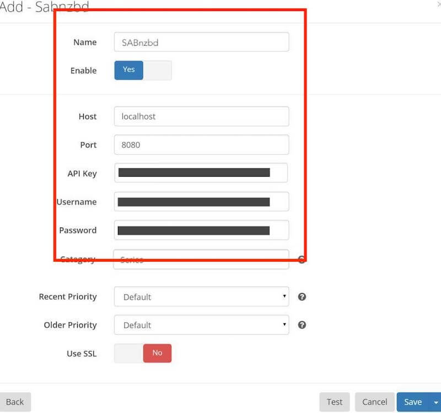Cancel the Sabnzbd dialog
This screenshot has width=441, height=413.
click(374, 402)
